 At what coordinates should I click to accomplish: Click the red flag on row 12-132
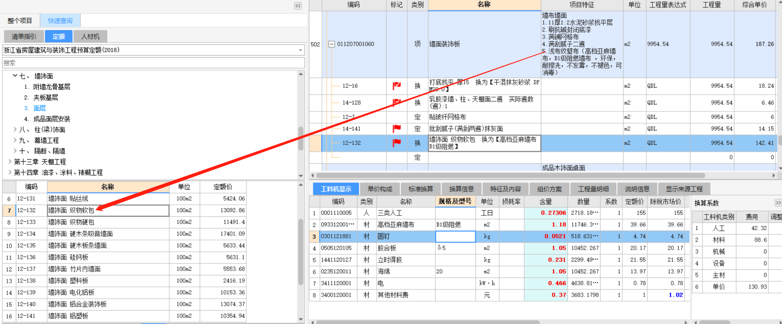pyautogui.click(x=396, y=143)
